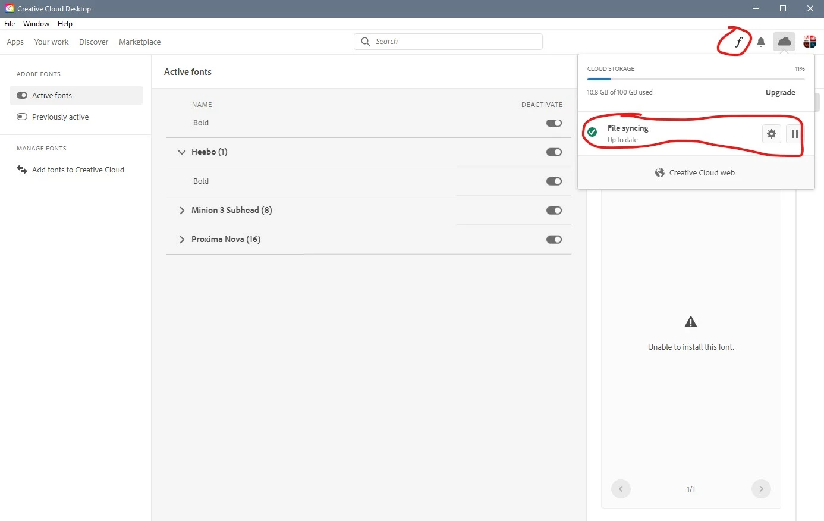
Task: Open file syncing settings gear
Action: coord(772,134)
